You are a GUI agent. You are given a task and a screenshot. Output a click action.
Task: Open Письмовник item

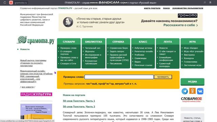click(116, 64)
